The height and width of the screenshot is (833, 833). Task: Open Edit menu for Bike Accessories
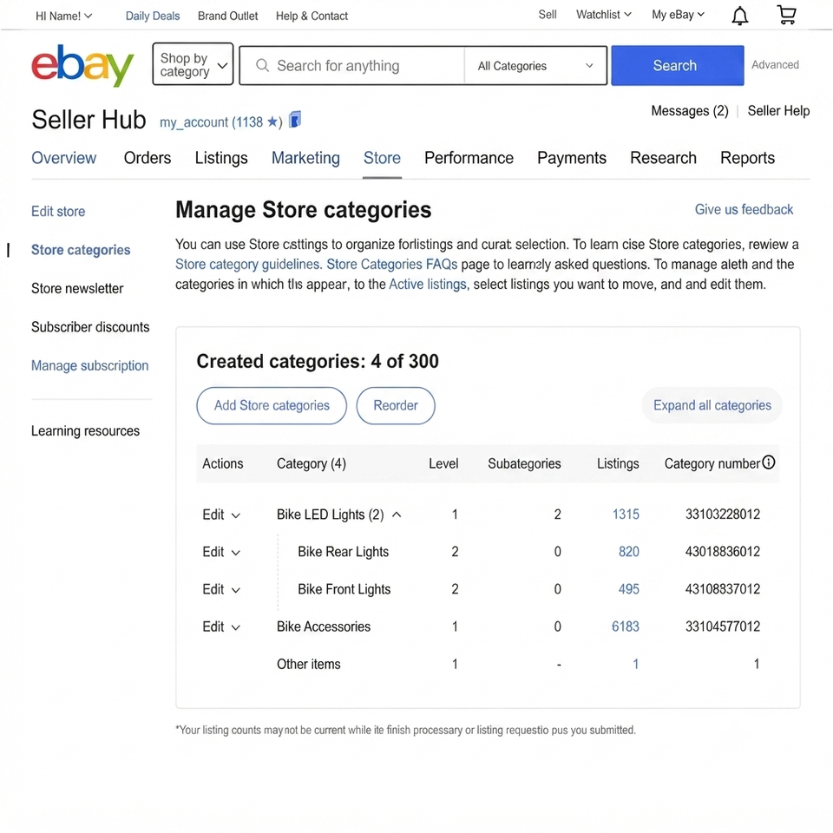(x=221, y=626)
